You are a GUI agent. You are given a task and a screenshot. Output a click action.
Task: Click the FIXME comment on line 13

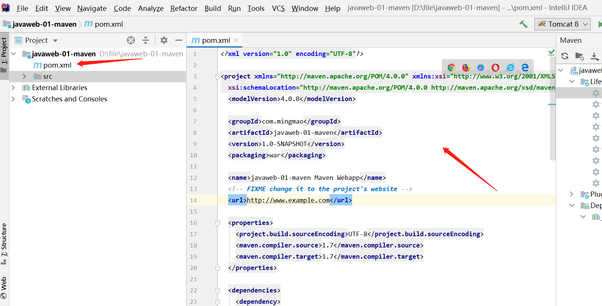coord(320,189)
